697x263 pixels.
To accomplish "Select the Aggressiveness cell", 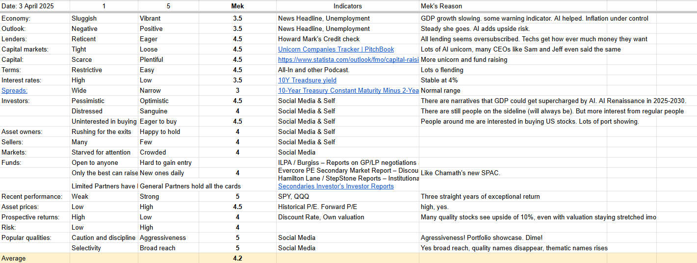I will 168,237.
